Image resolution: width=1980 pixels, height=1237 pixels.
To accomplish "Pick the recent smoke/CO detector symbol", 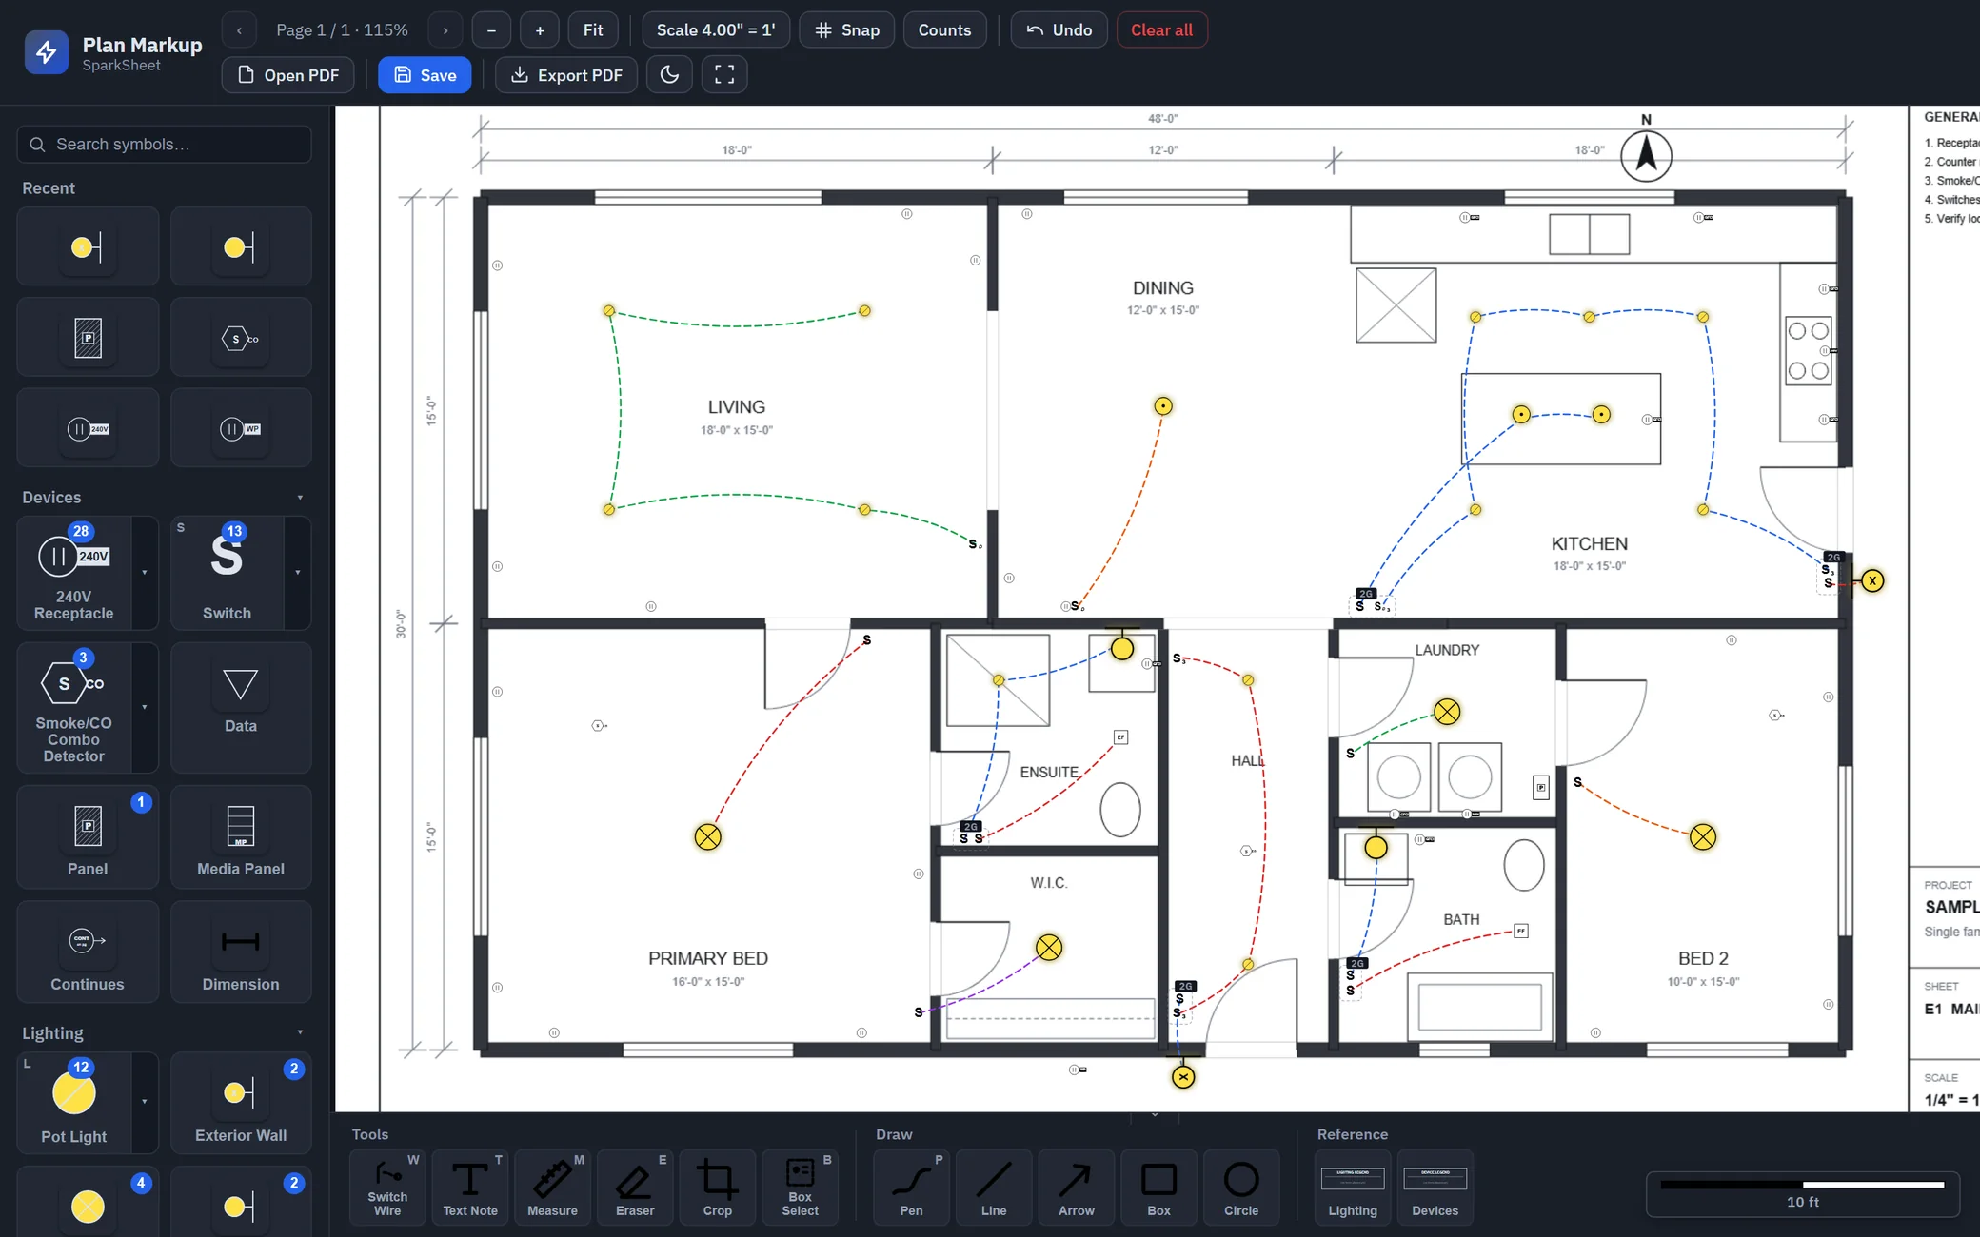I will [241, 338].
